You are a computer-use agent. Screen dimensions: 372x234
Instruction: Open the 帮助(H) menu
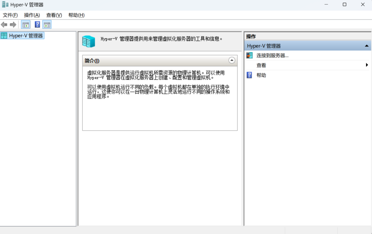[x=76, y=15]
